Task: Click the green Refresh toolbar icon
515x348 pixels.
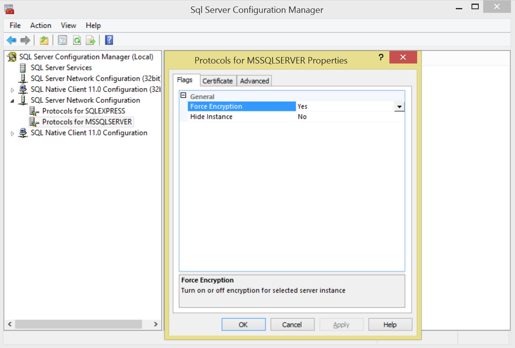Action: click(x=77, y=40)
